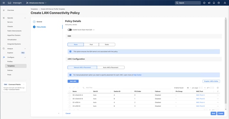Open row actions for 00-vSwitch0-B
Viewport: 229px width, 119px height.
pyautogui.click(x=218, y=99)
